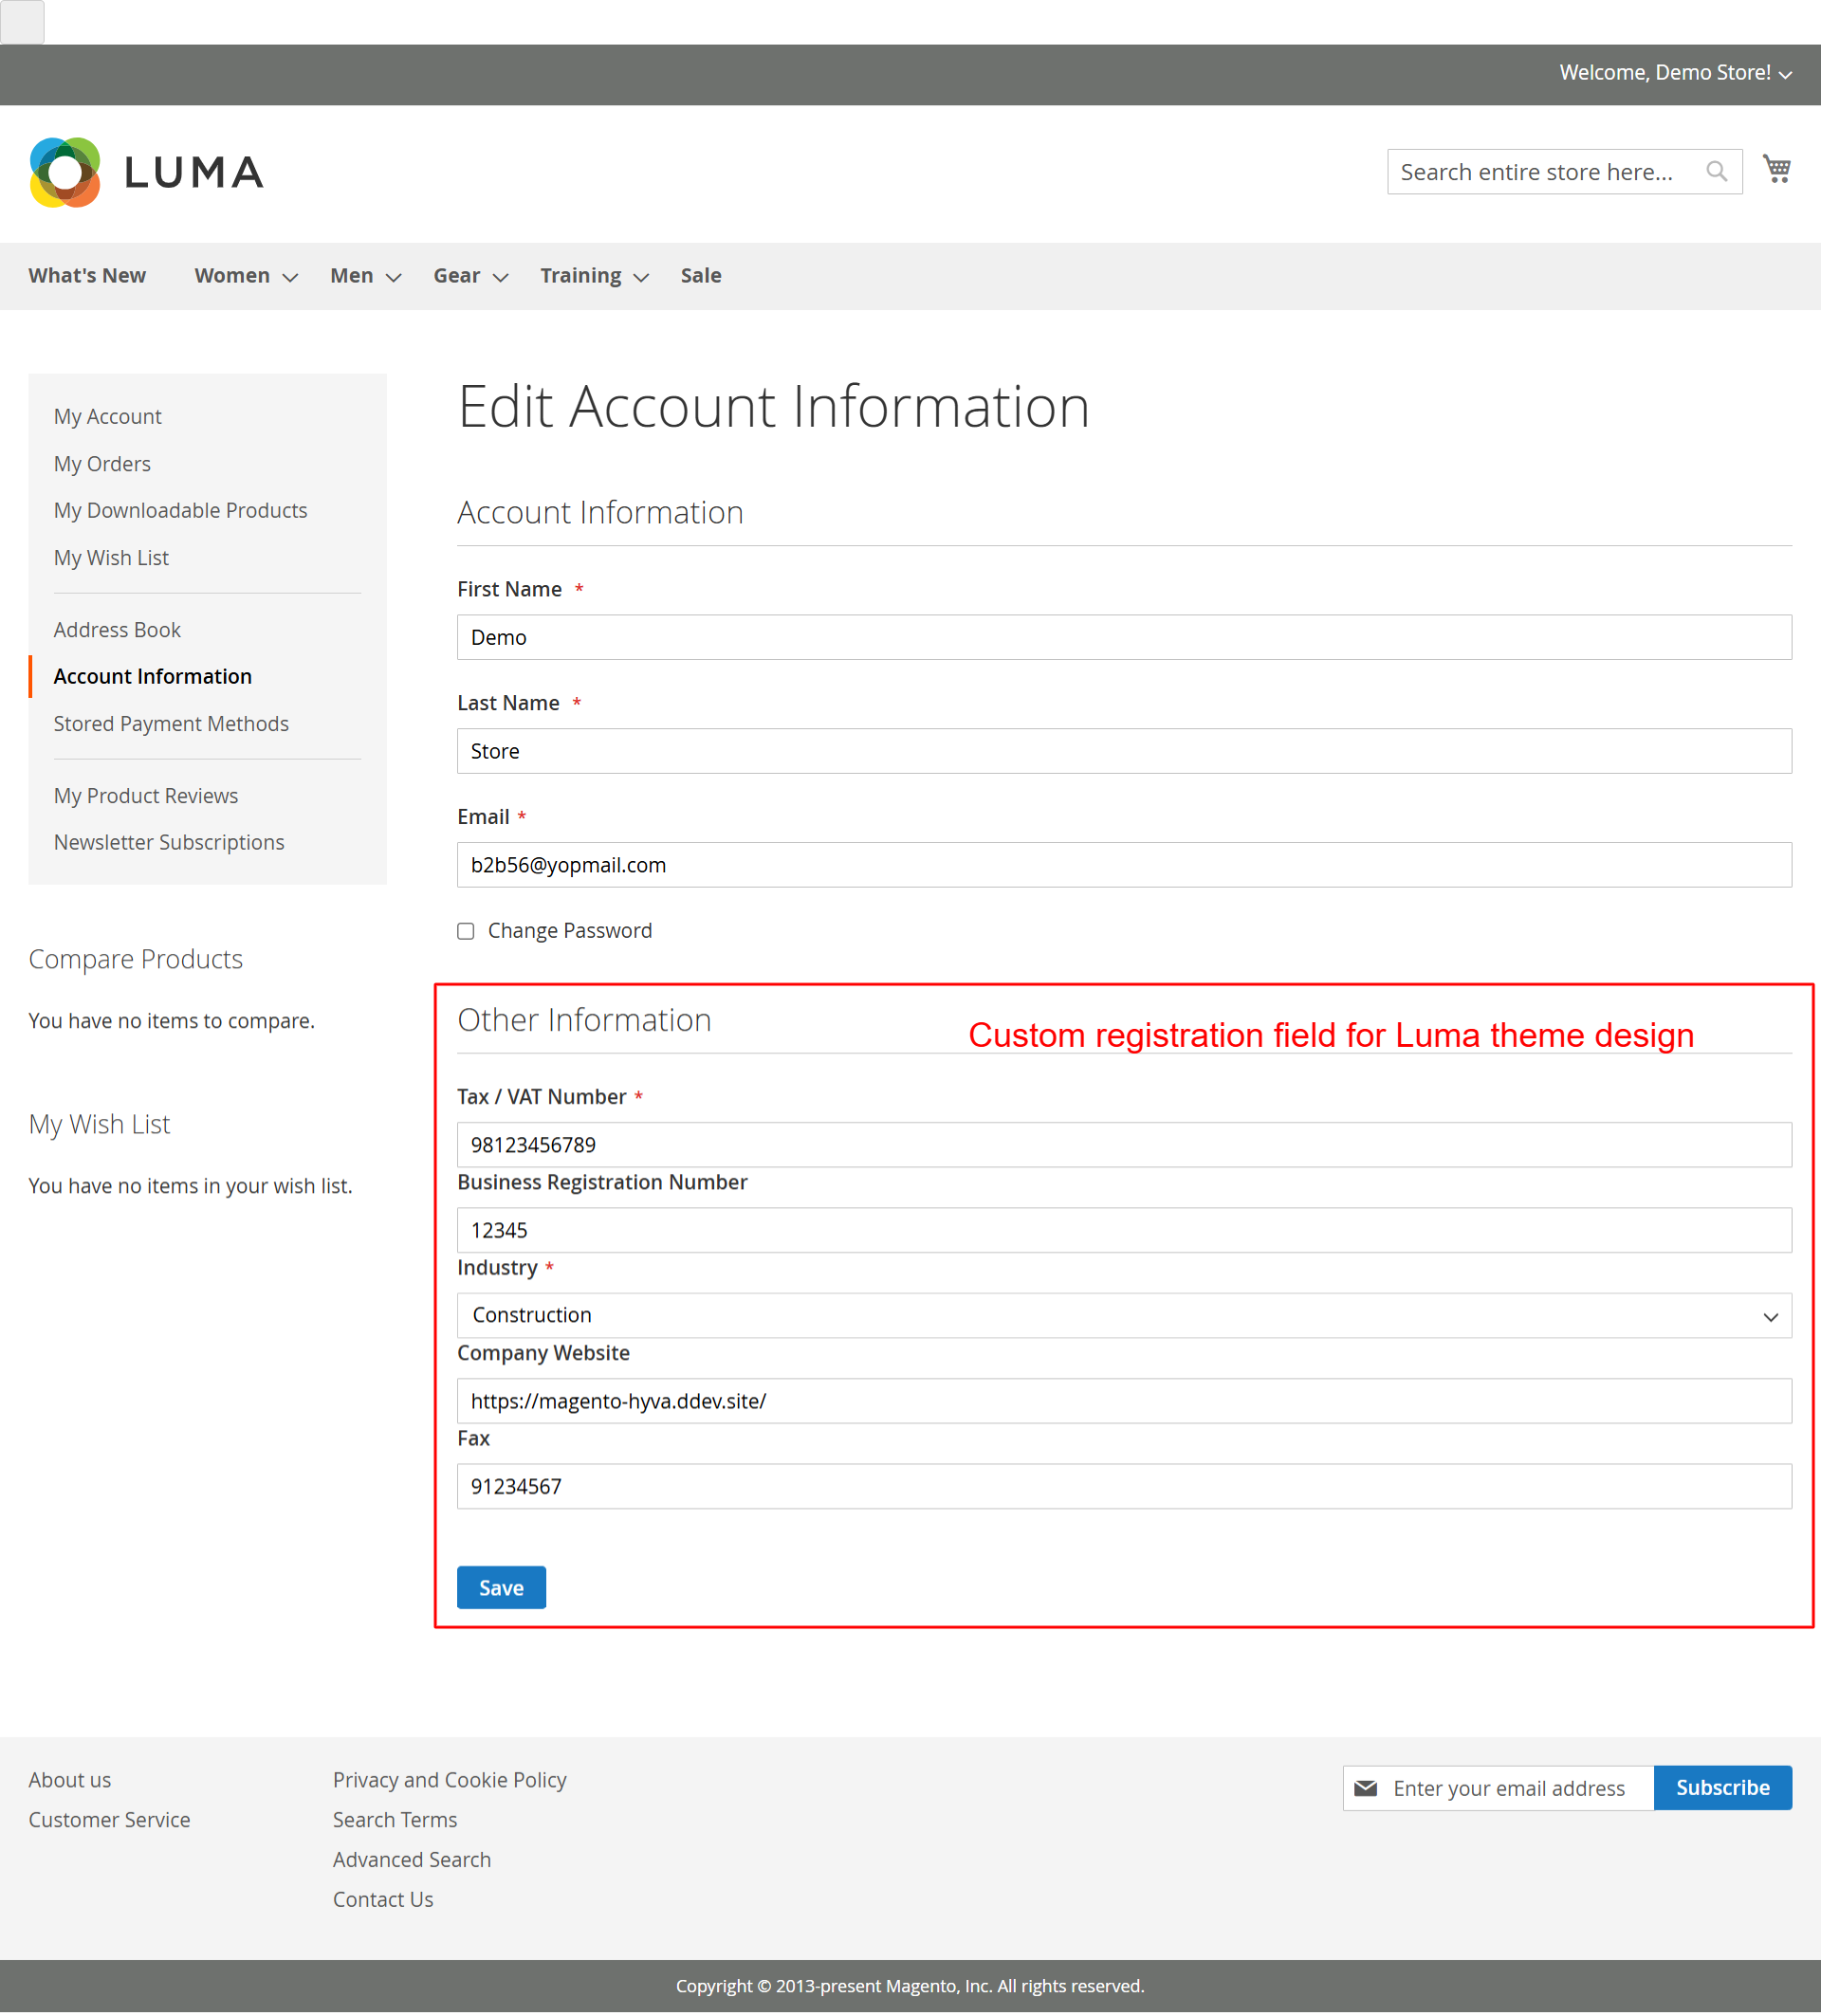The width and height of the screenshot is (1821, 2016).
Task: Focus the store search box
Action: coord(1540,172)
